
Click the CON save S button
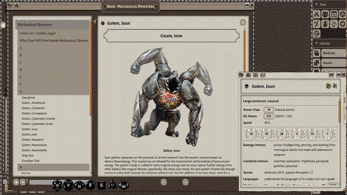(x=289, y=136)
